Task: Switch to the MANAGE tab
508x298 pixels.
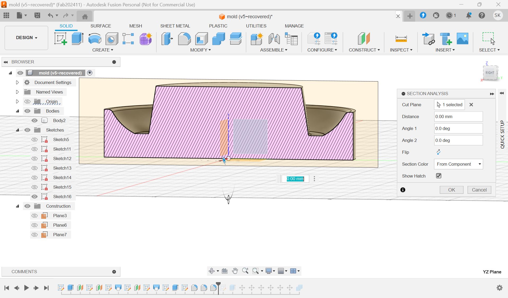Action: click(x=294, y=26)
